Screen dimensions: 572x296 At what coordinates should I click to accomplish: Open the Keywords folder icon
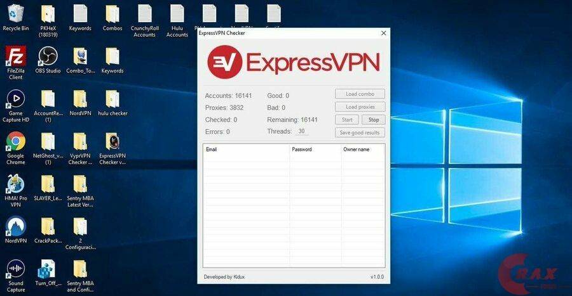pos(112,60)
